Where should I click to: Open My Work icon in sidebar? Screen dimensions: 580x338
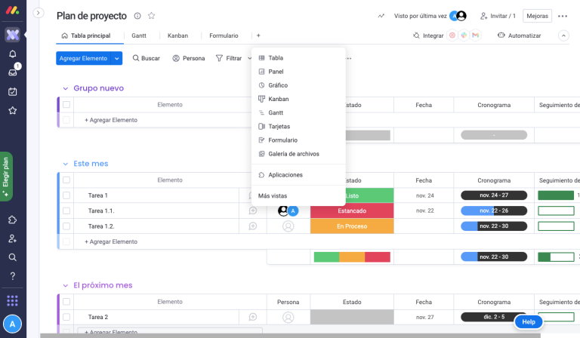[x=12, y=91]
